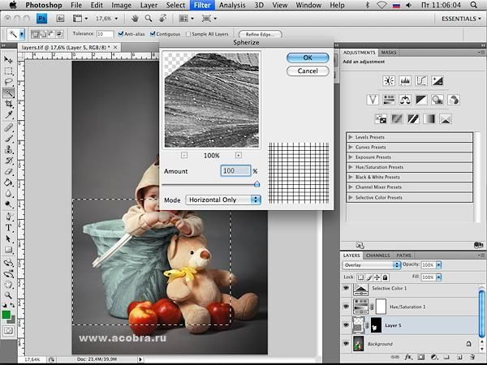Switch to the Channels tab
This screenshot has height=365, width=487.
coord(378,255)
